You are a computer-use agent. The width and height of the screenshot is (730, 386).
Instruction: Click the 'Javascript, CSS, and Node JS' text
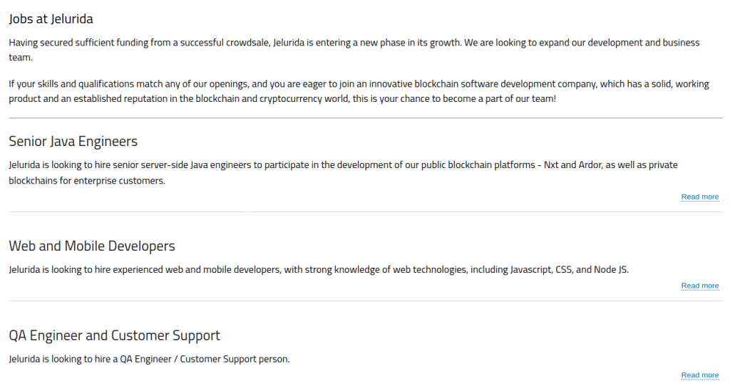click(569, 270)
